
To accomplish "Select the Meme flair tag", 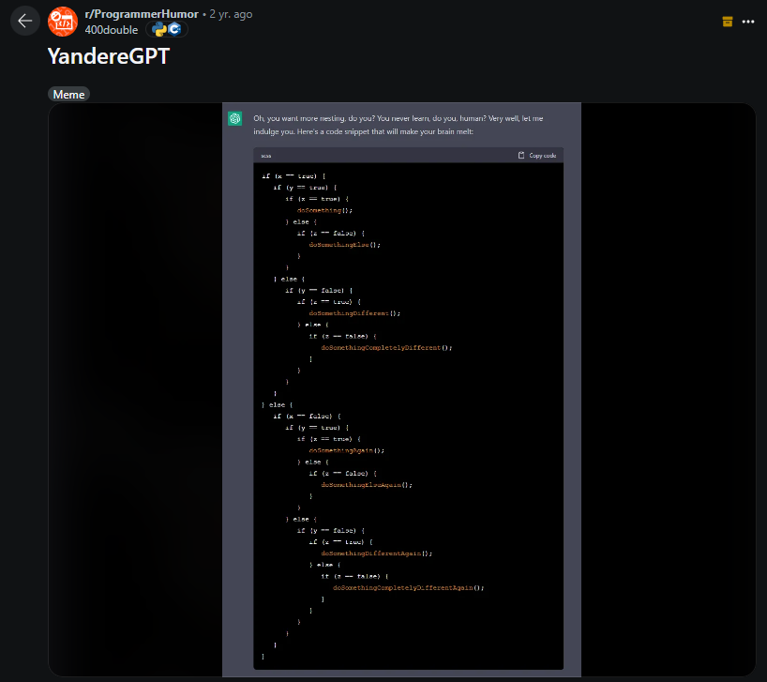I will pyautogui.click(x=69, y=95).
